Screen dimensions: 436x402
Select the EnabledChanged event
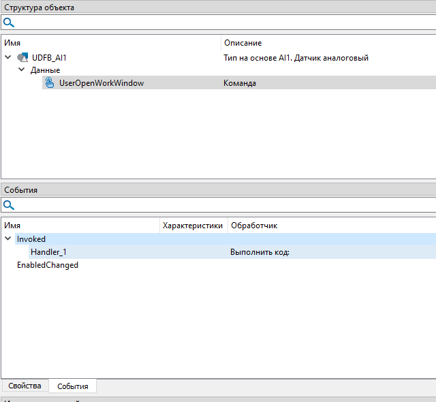(x=48, y=265)
